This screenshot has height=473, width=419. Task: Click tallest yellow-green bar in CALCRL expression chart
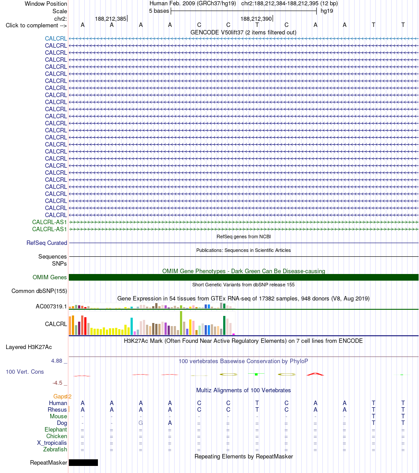(x=181, y=323)
